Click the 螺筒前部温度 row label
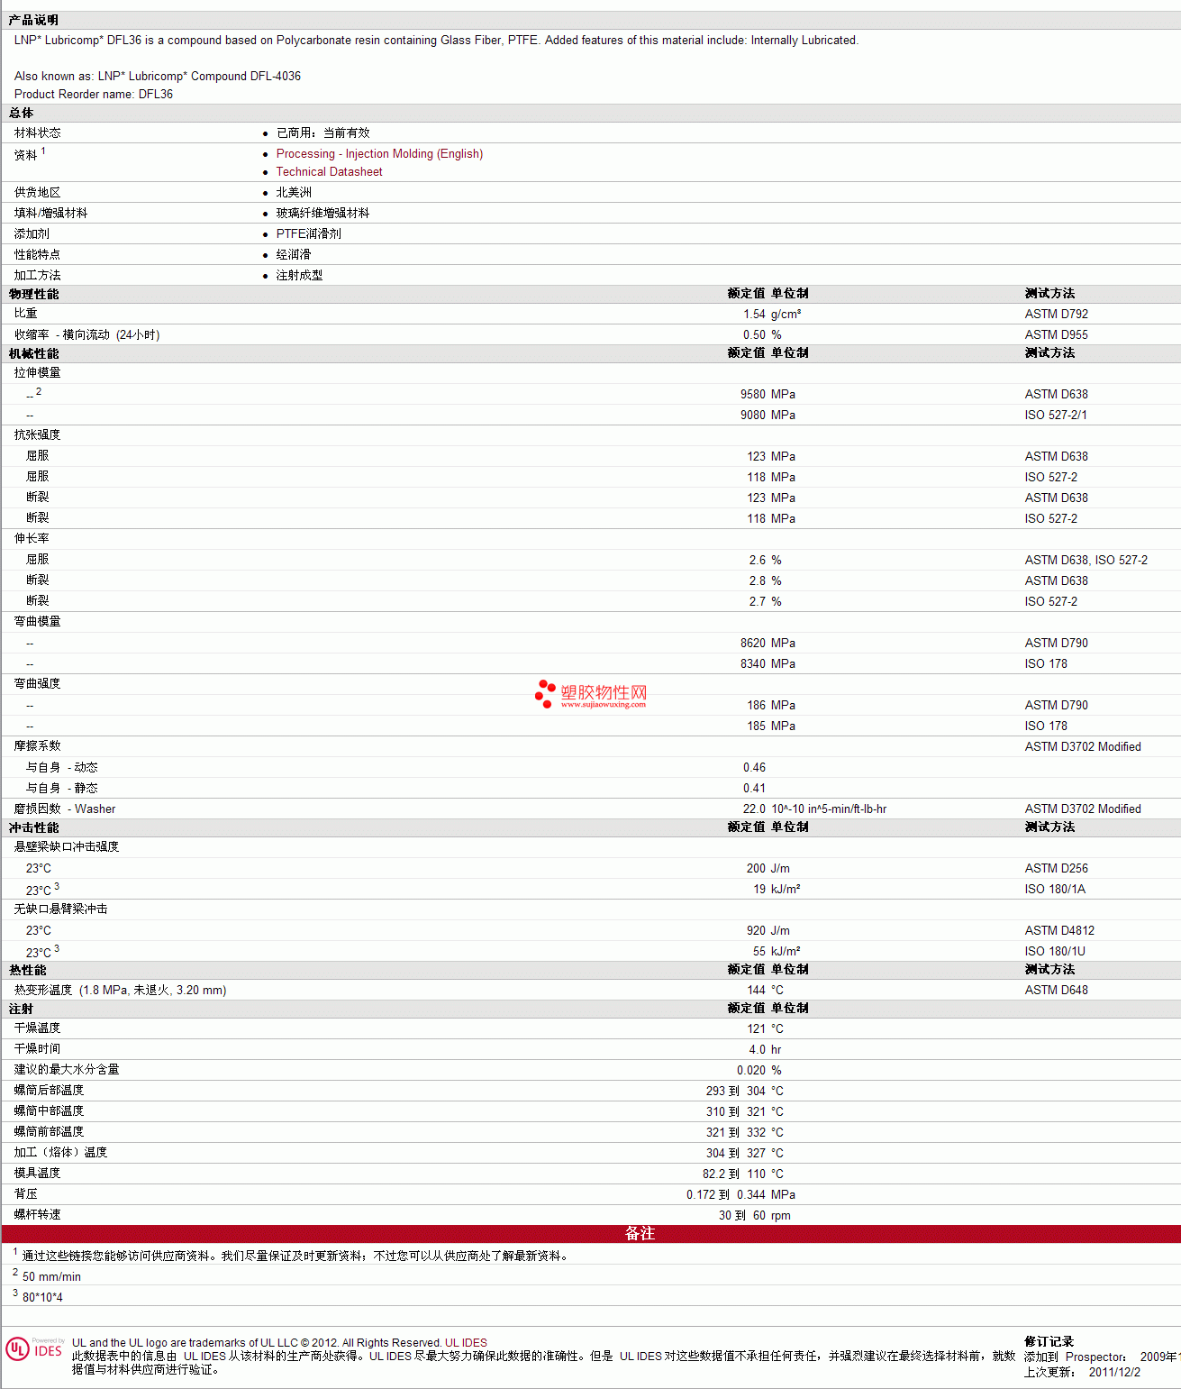Screen dimensions: 1181x1389 coord(50,1132)
